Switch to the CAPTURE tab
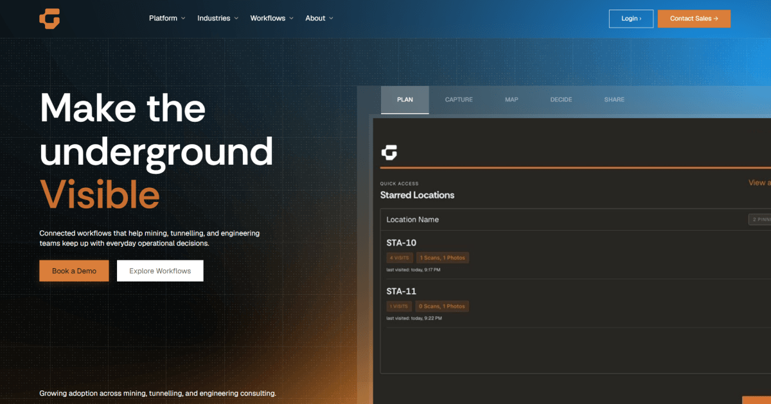The width and height of the screenshot is (771, 404). (459, 100)
